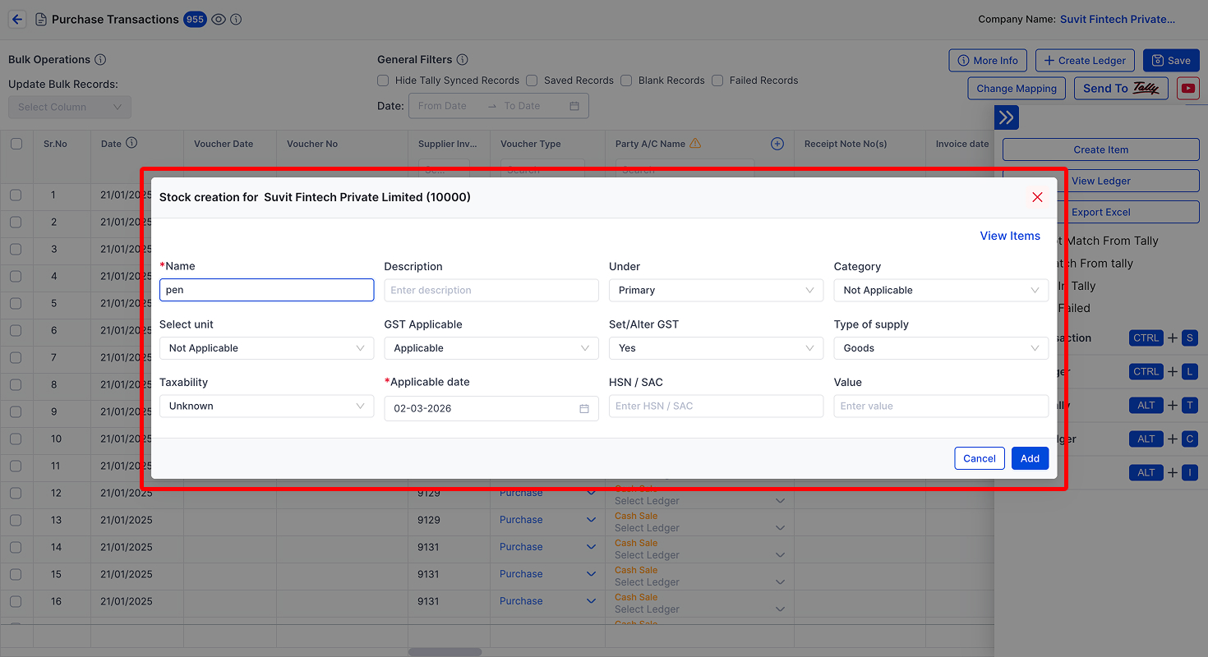Click the Create Ledger button

(x=1085, y=60)
